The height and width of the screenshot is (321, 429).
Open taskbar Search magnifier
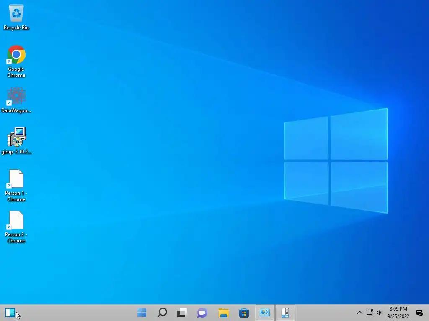coord(162,313)
